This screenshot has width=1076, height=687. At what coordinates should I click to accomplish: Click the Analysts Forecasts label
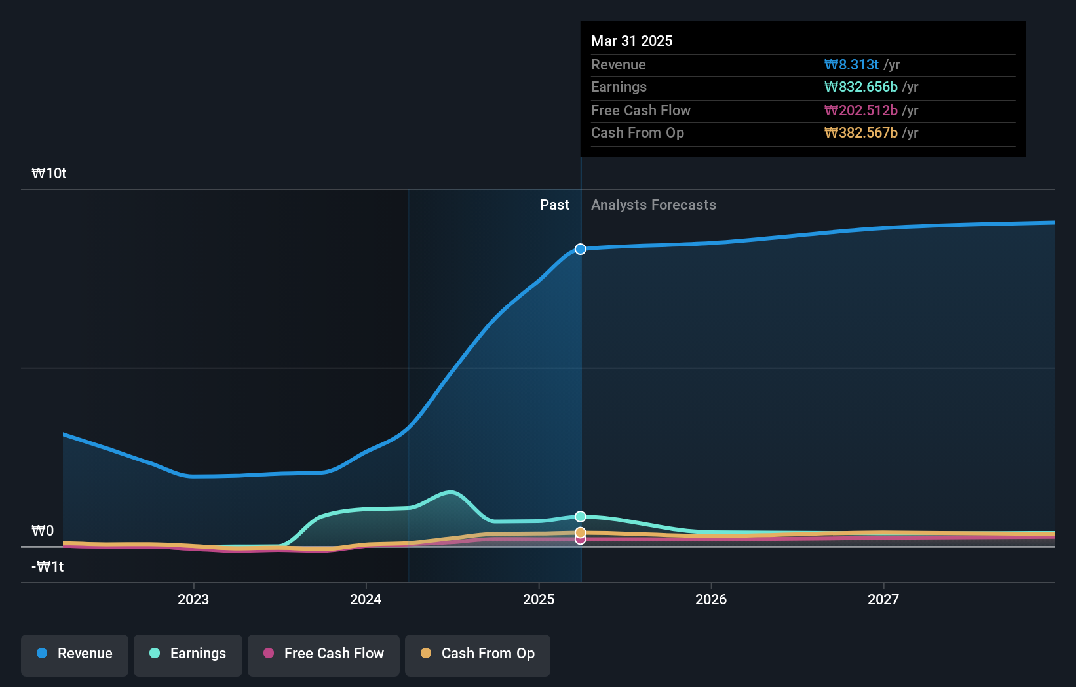(x=653, y=205)
